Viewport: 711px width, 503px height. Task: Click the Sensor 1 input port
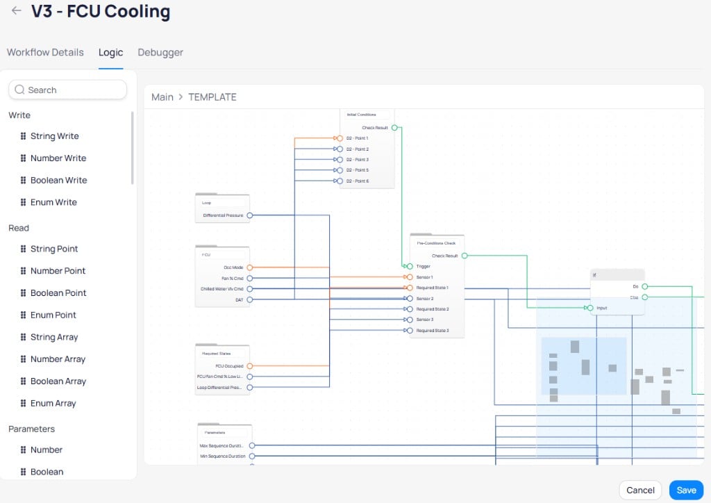410,277
